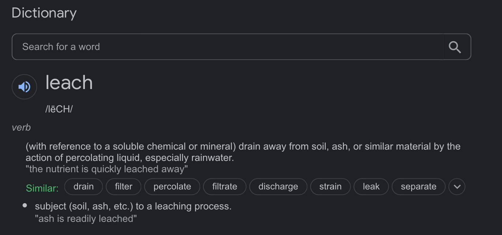Look up the 'discharge' synonym
The height and width of the screenshot is (235, 502).
pos(278,187)
